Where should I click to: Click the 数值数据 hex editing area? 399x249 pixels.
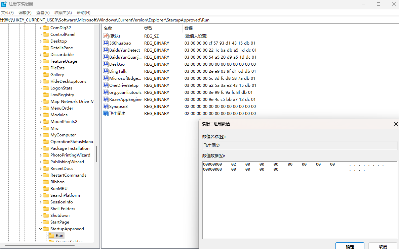point(299,201)
